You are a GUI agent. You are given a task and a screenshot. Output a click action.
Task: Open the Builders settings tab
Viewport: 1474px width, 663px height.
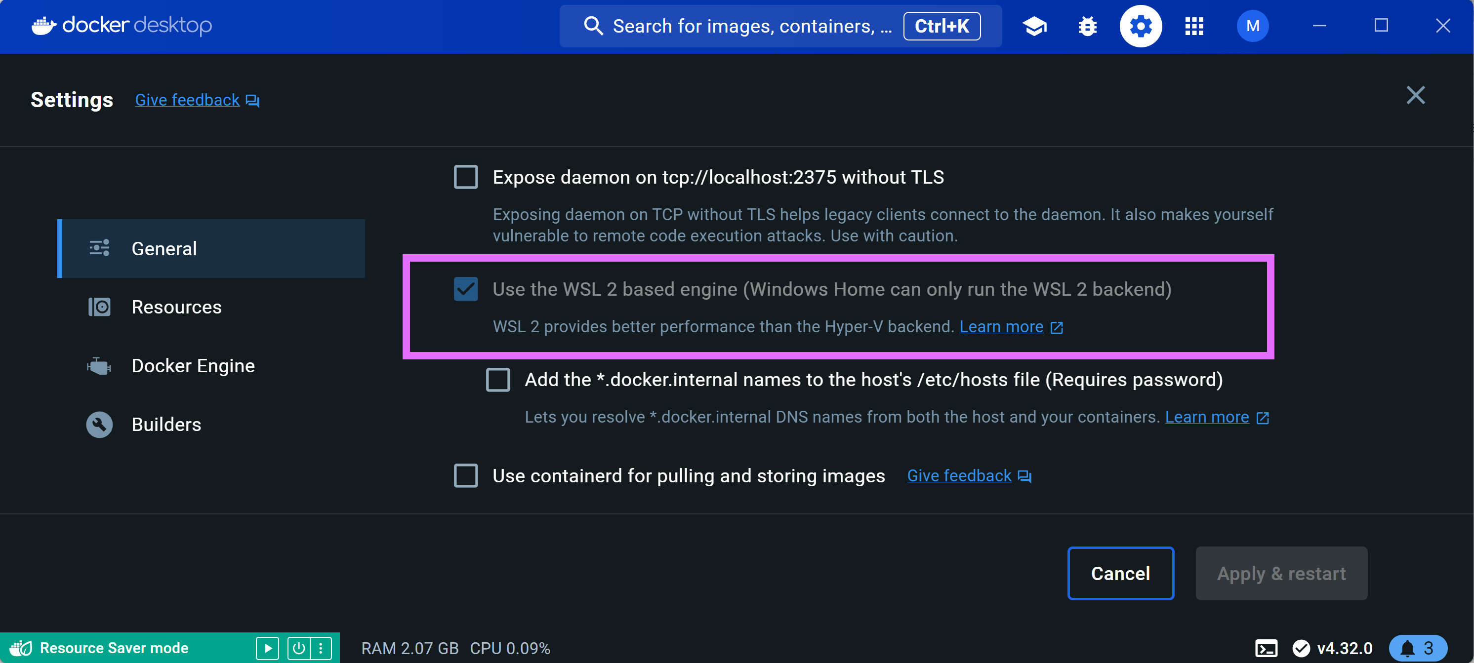point(211,425)
